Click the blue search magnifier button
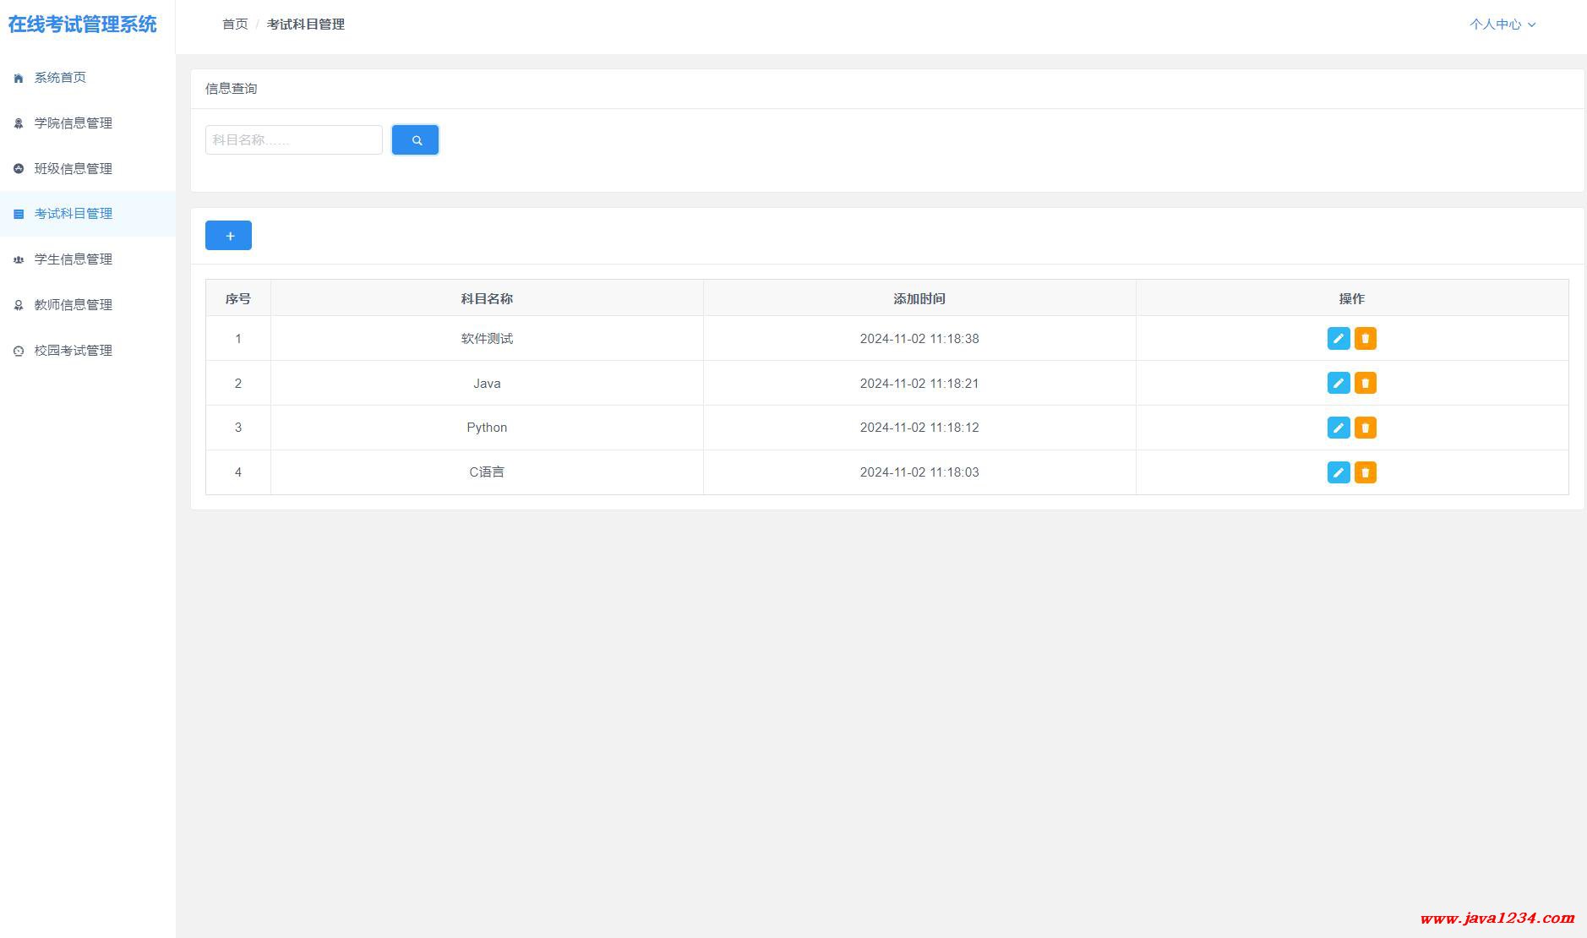The width and height of the screenshot is (1587, 938). pyautogui.click(x=415, y=140)
